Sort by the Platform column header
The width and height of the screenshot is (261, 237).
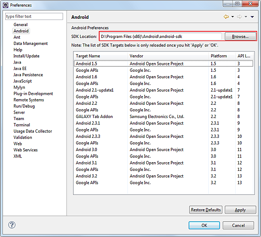[222, 56]
